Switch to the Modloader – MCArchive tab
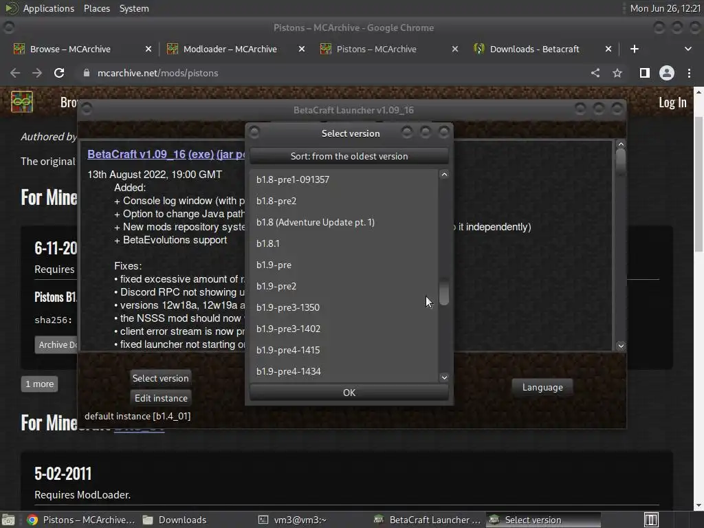This screenshot has width=704, height=528. (230, 49)
